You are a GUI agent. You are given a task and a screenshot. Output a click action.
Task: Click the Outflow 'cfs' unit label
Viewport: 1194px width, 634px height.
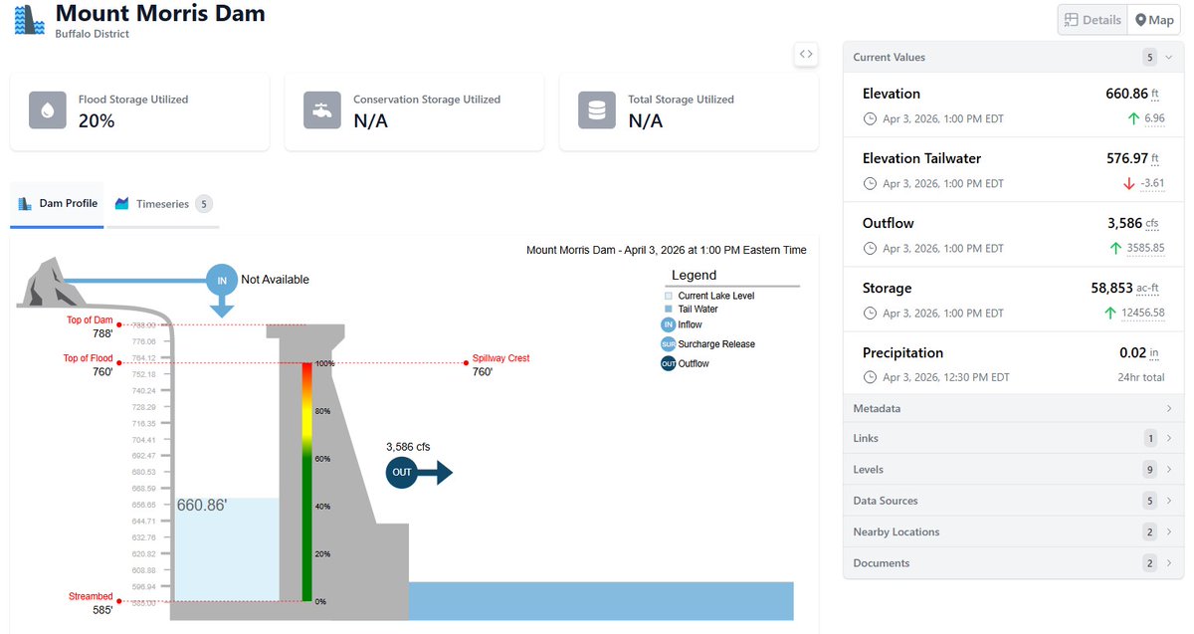[1152, 223]
